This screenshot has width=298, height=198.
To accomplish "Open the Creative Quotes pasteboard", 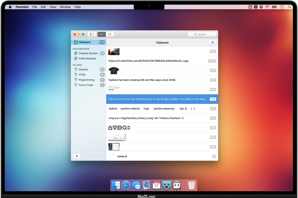I will click(x=88, y=53).
